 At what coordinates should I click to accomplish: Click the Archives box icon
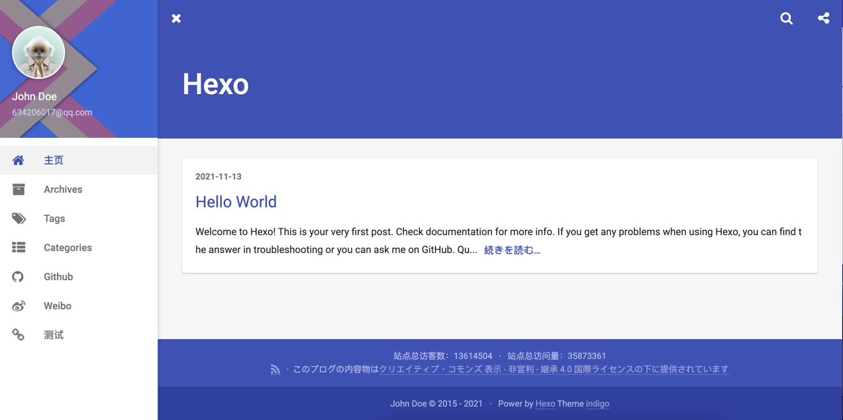coord(19,189)
